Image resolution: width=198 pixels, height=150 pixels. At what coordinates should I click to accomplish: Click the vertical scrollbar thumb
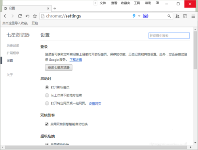click(x=195, y=50)
